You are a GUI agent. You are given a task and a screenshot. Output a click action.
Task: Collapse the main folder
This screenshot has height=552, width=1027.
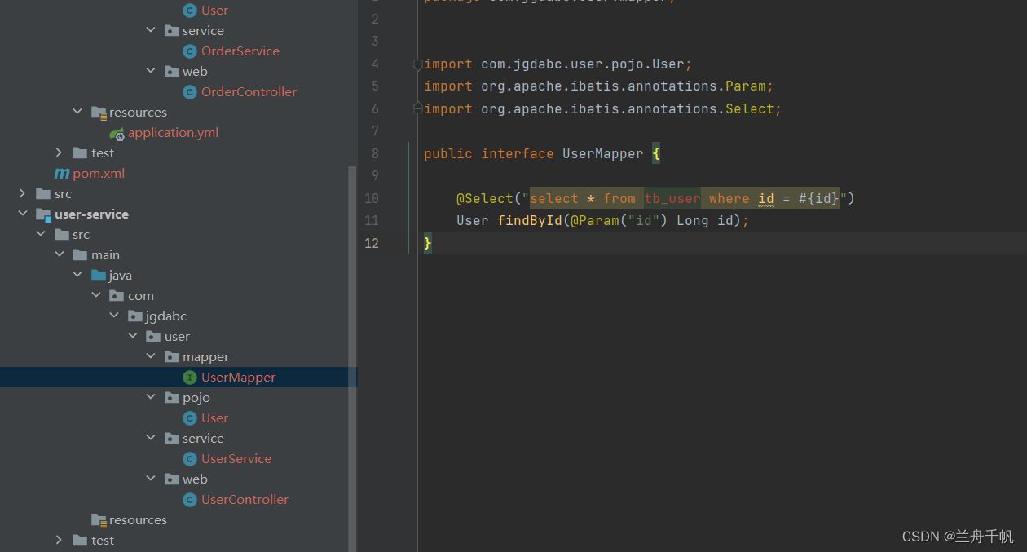(60, 254)
